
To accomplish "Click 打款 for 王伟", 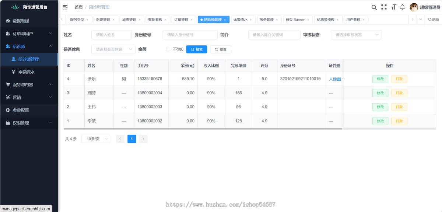I will [x=399, y=107].
